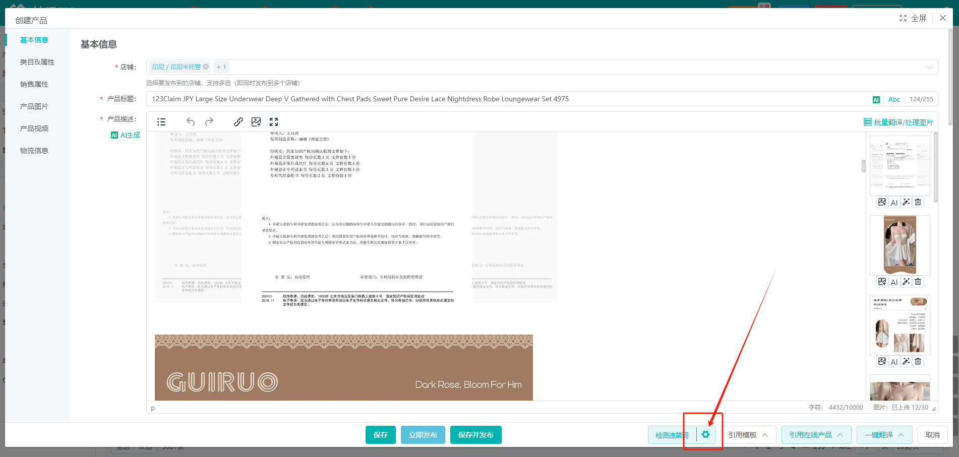This screenshot has height=457, width=959.
Task: Click the '4432/10000' character count
Action: pos(846,408)
